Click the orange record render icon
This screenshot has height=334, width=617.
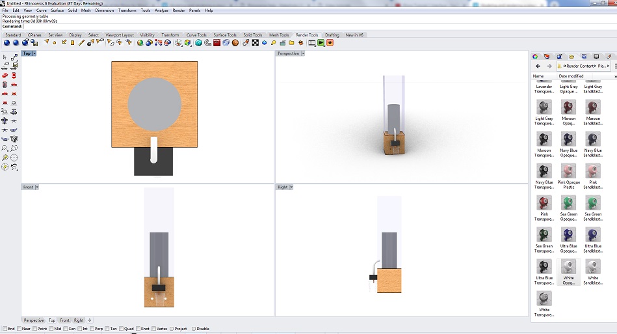pyautogui.click(x=330, y=42)
